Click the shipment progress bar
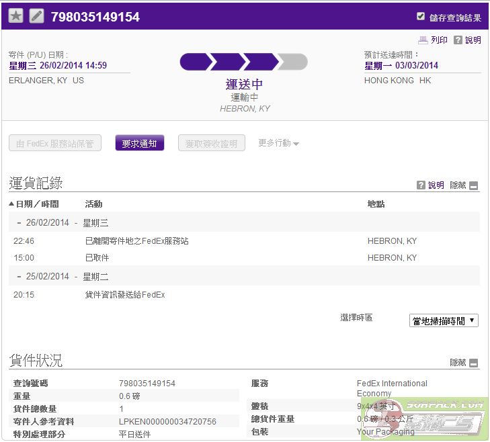Screen dimensions: 490x442 pos(243,62)
